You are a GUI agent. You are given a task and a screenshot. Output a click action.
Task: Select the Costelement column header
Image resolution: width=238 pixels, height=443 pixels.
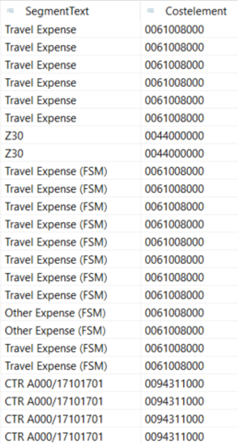[189, 11]
